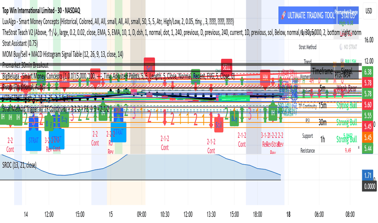
Task: Select Strong Bull in the 1h row
Action: (347, 139)
